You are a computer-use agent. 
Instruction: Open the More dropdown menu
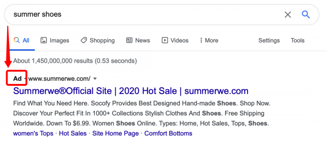coord(209,40)
